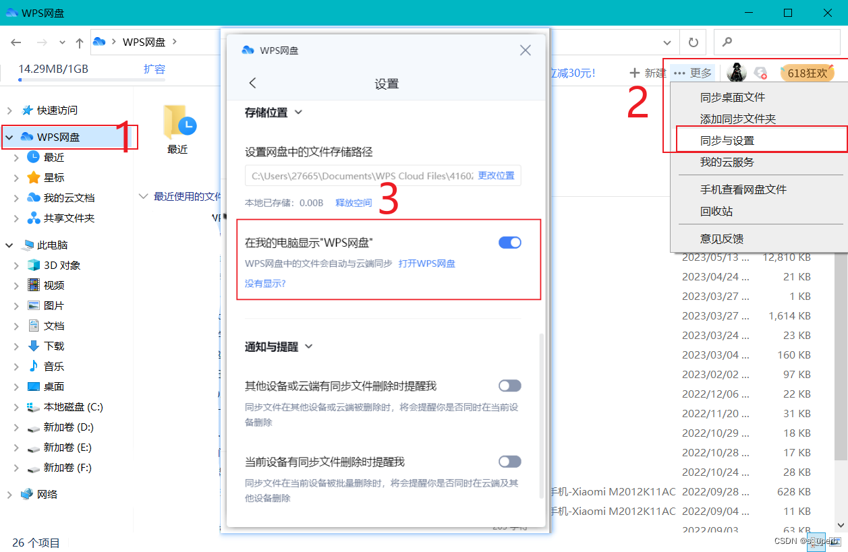Click the storage usage progress bar
Screen dimensions: 848x552
tap(92, 80)
